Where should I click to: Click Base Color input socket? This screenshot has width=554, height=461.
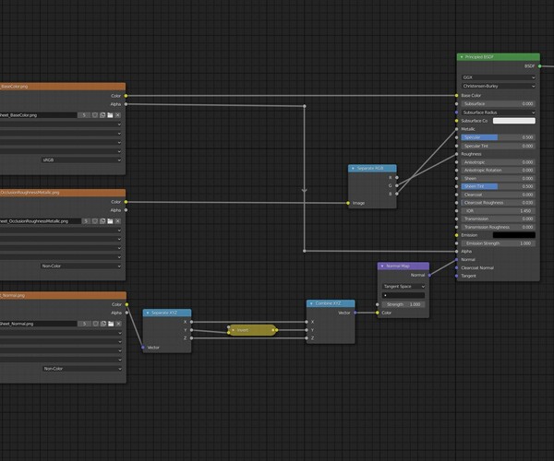[456, 96]
